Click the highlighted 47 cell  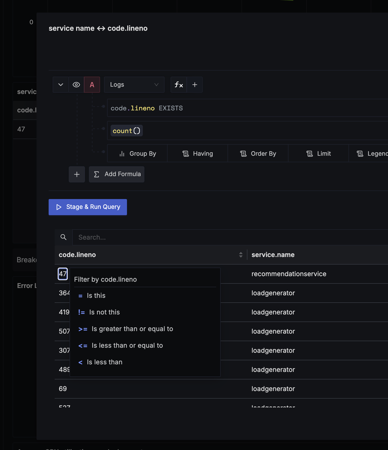tap(63, 274)
